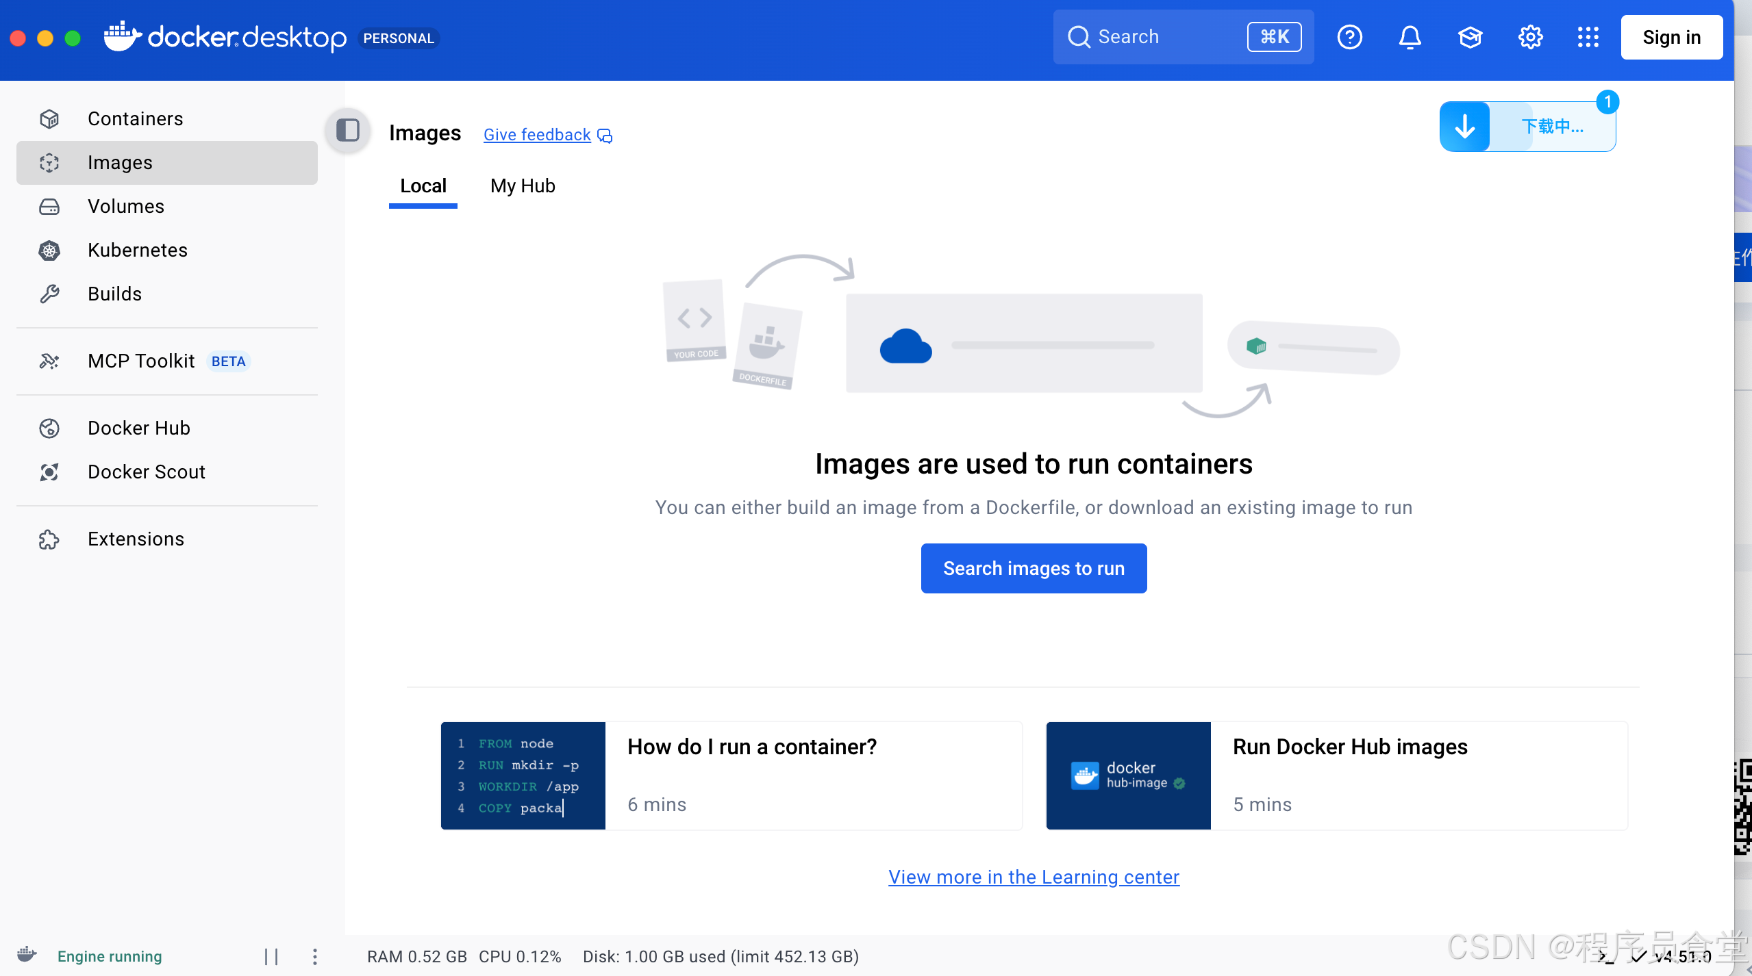
Task: Open the Containers section icon
Action: coord(49,119)
